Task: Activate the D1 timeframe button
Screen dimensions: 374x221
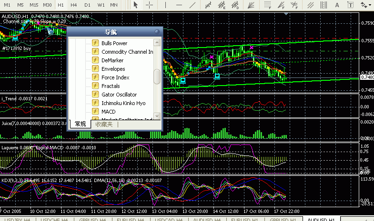Action: [x=87, y=5]
